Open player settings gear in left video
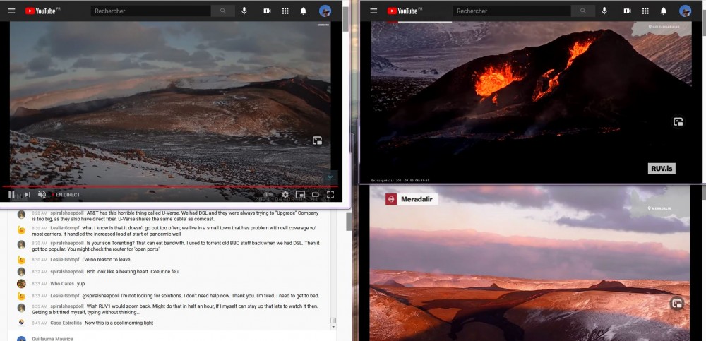The height and width of the screenshot is (341, 706). [285, 194]
